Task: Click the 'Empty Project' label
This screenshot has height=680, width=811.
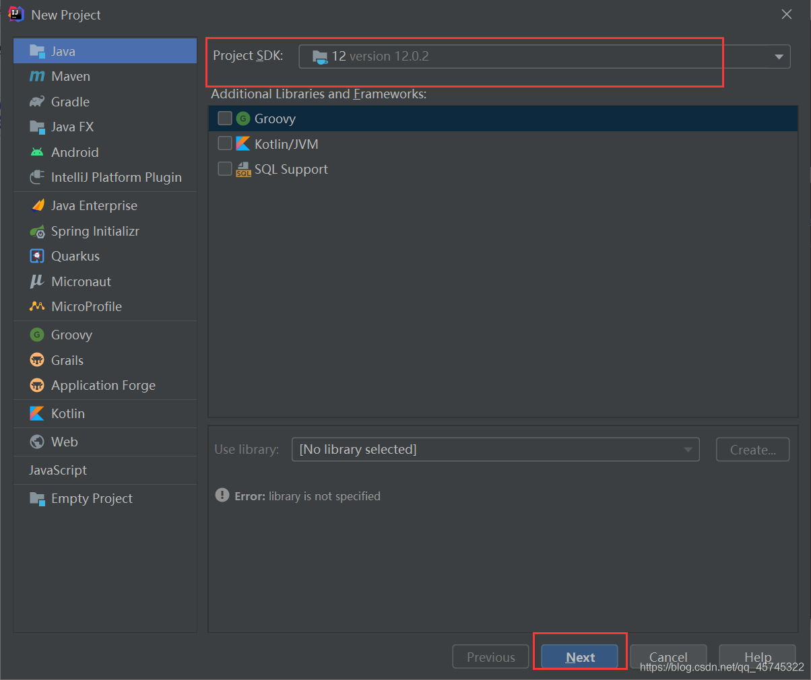Action: coord(92,498)
